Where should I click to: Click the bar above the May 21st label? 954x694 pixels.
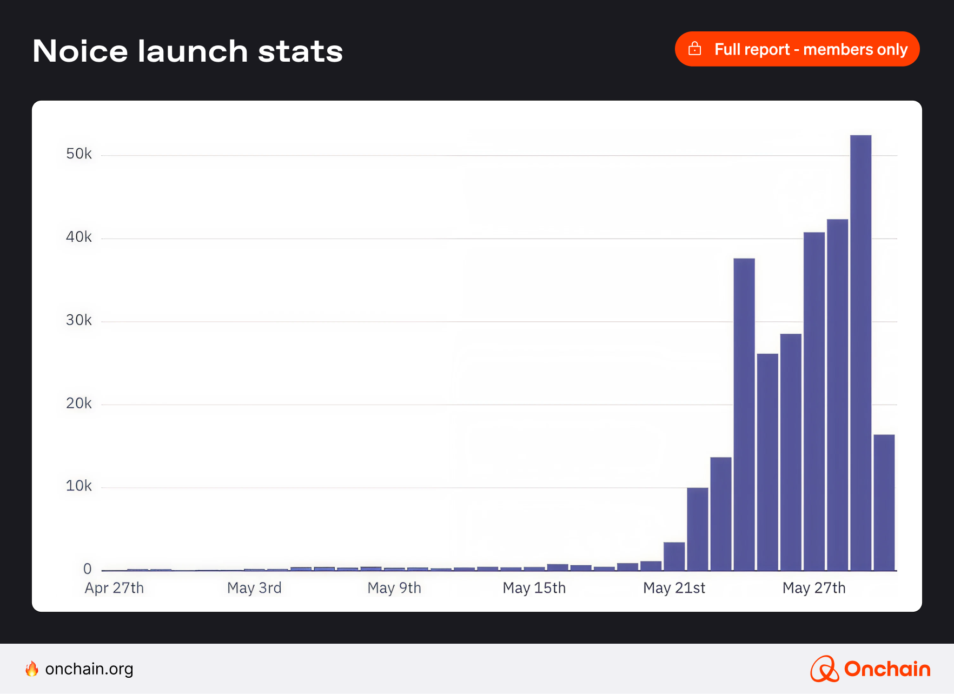674,556
